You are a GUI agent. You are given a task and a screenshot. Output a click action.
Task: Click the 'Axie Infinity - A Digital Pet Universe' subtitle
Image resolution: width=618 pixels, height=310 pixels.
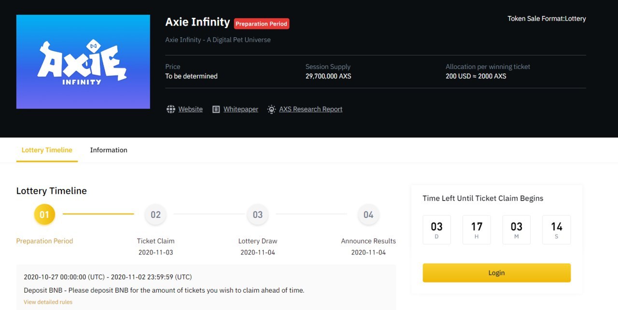pyautogui.click(x=218, y=40)
